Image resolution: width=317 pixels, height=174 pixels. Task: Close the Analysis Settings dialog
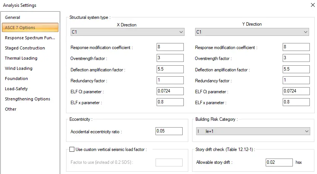point(312,5)
